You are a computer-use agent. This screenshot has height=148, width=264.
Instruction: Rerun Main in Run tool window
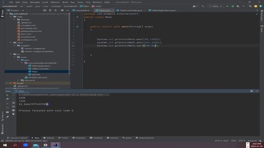(x=7, y=95)
